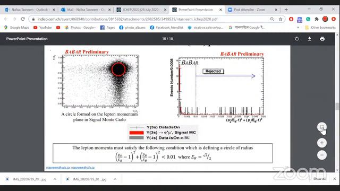This screenshot has height=191, width=340.
Task: Rotate the PDF clockwise
Action: pos(297,39)
